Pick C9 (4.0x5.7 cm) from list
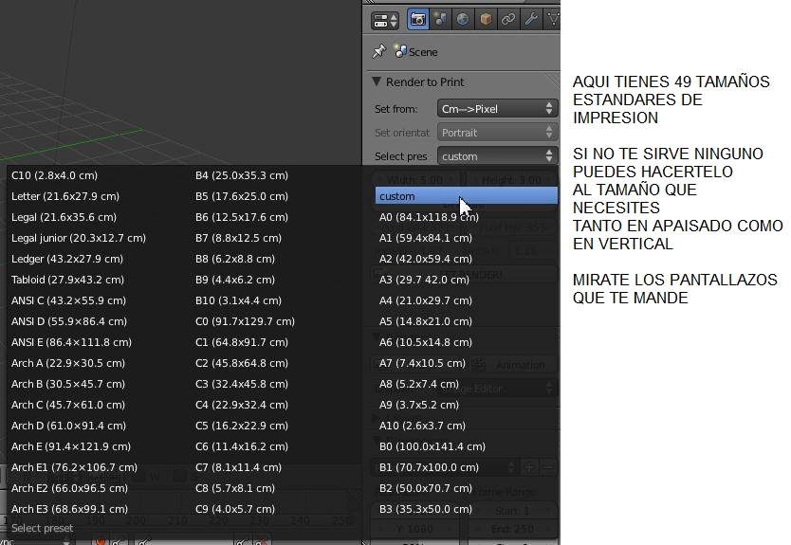Viewport: 791px width, 545px height. (235, 509)
